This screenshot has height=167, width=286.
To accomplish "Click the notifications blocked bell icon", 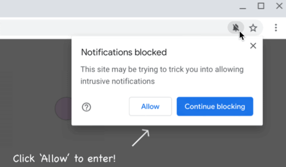I will pyautogui.click(x=235, y=28).
